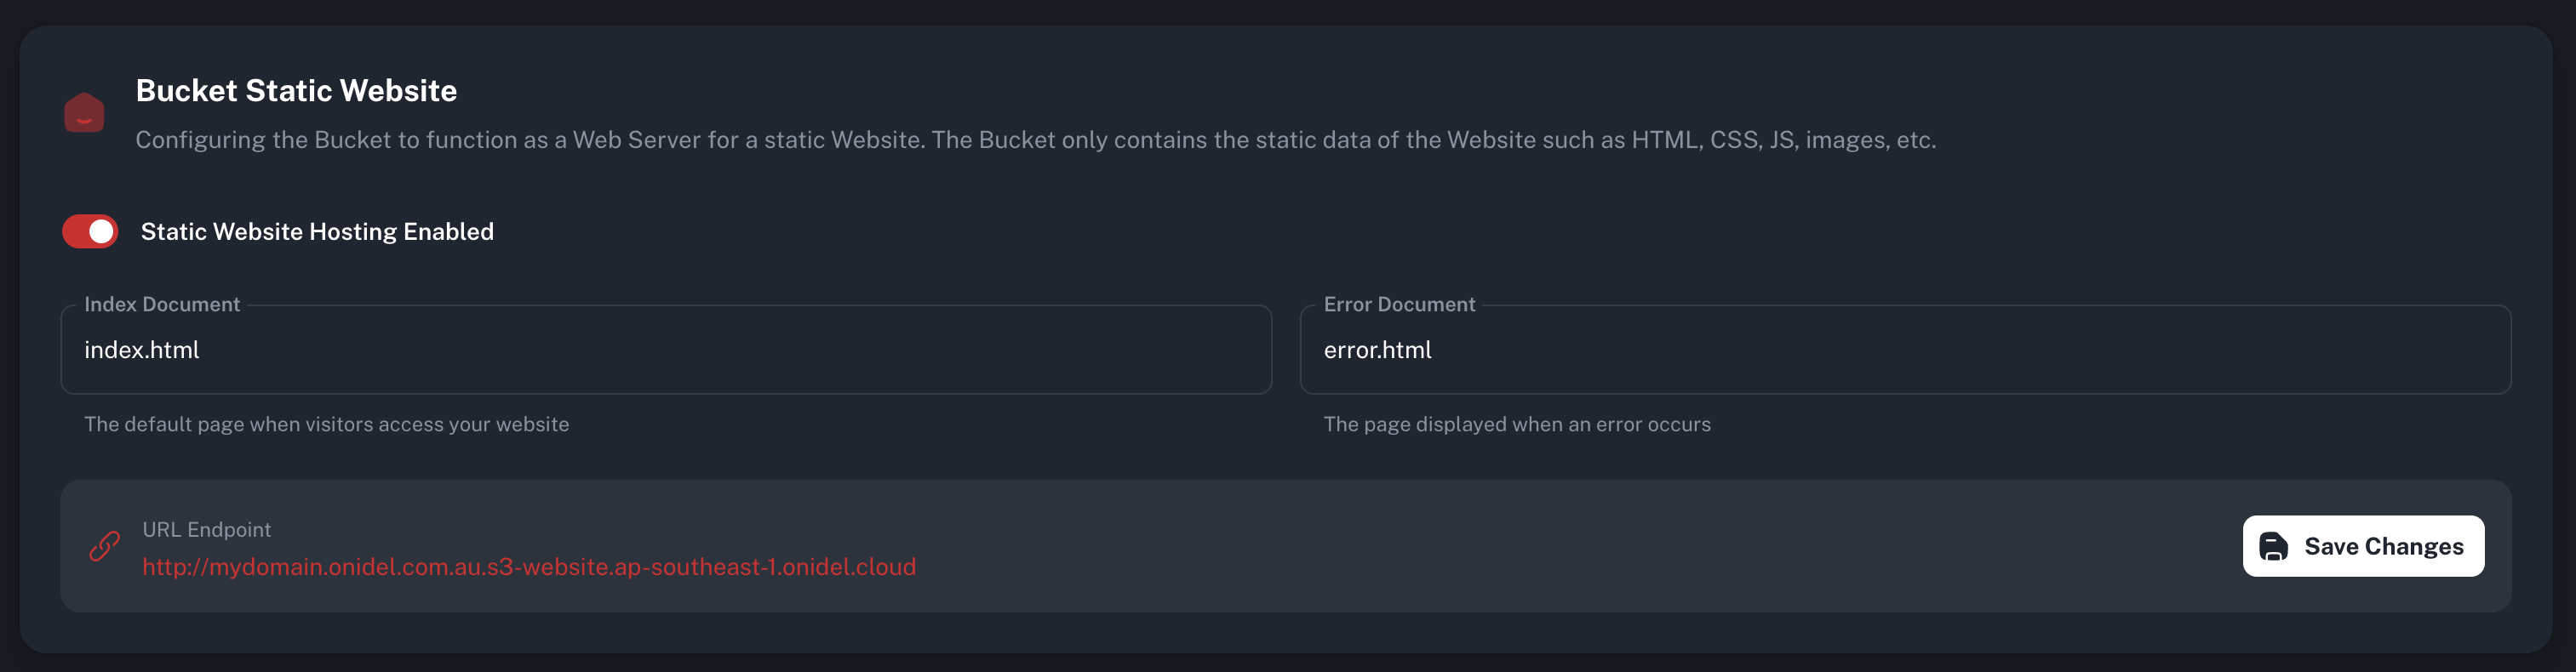Click the bucket description paragraph text
Screen dimensions: 2576x672
pos(1035,140)
